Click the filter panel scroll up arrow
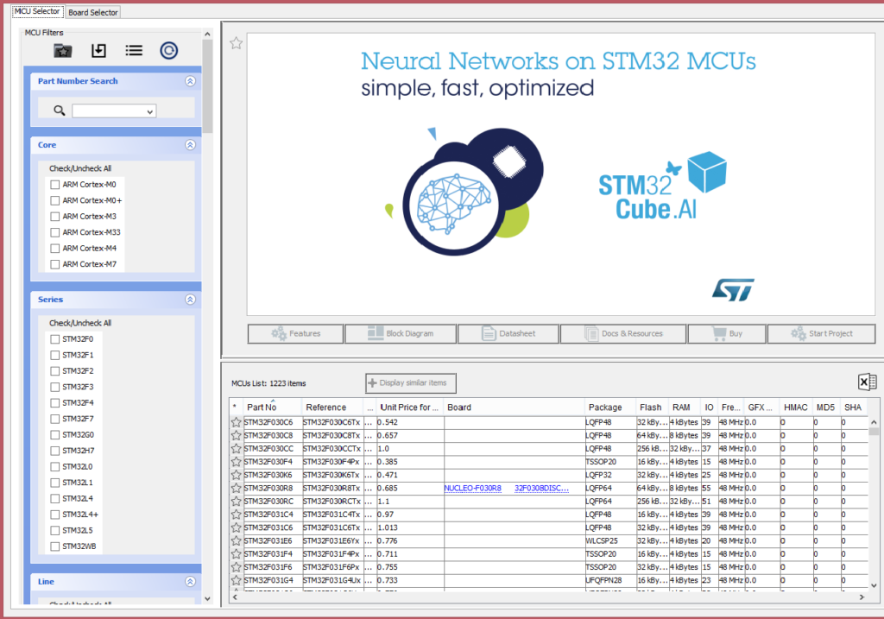The width and height of the screenshot is (884, 619). 207,34
